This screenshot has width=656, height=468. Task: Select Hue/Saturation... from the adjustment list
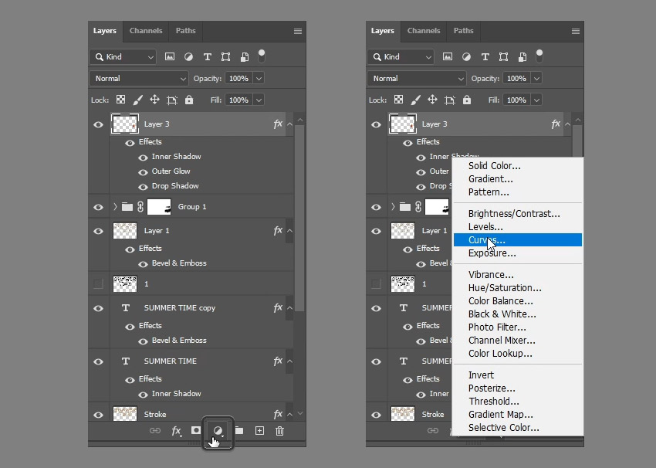click(x=505, y=288)
